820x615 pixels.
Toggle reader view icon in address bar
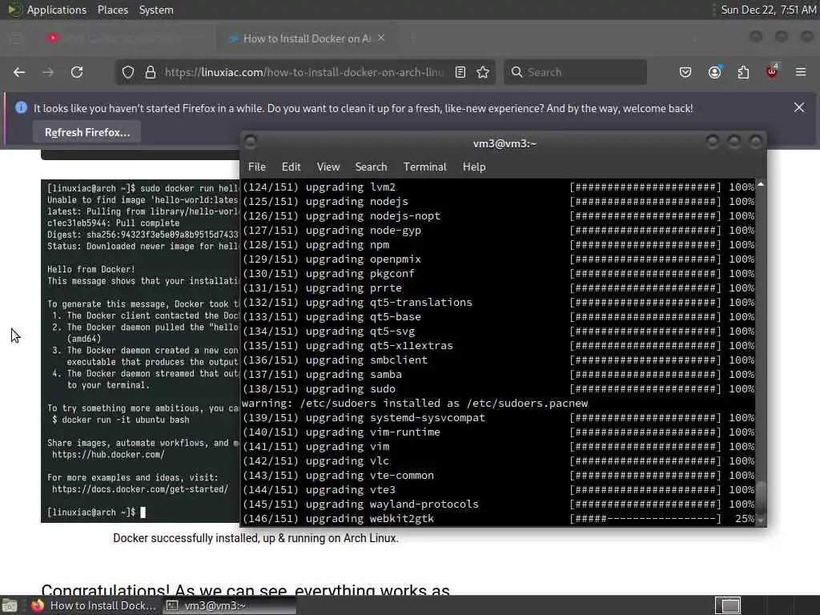[460, 72]
